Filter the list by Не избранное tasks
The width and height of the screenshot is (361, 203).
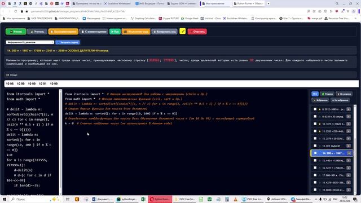click(x=340, y=100)
